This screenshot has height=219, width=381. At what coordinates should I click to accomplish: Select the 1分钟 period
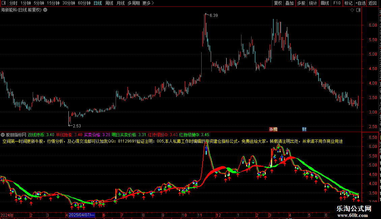coord(26,3)
